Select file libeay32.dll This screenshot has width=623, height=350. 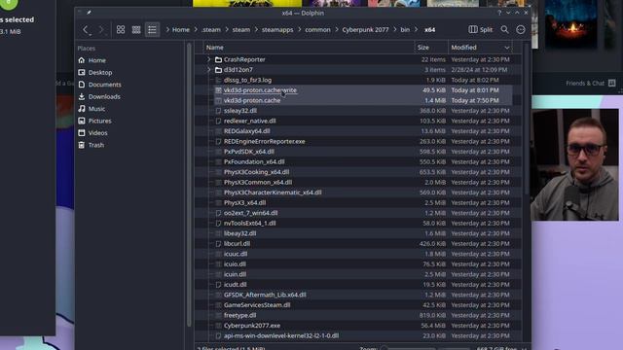click(x=239, y=233)
